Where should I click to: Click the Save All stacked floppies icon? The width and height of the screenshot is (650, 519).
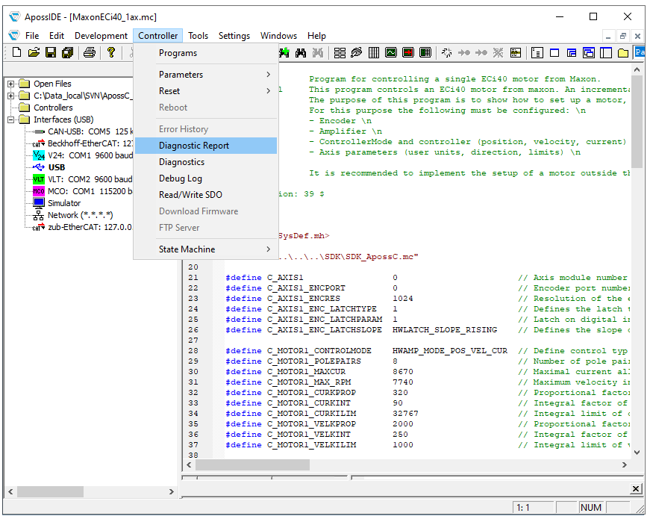pos(68,53)
